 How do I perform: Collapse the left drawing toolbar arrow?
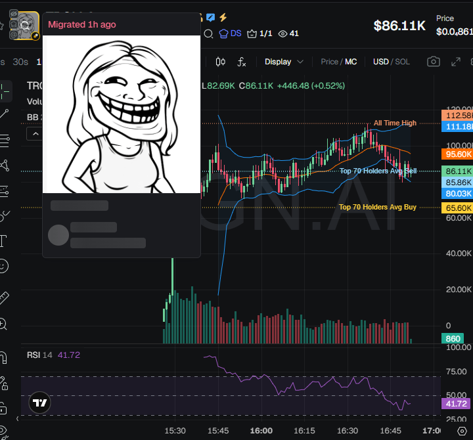pyautogui.click(x=17, y=418)
